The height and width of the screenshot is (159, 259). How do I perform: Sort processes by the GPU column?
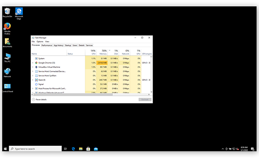coord(135,52)
